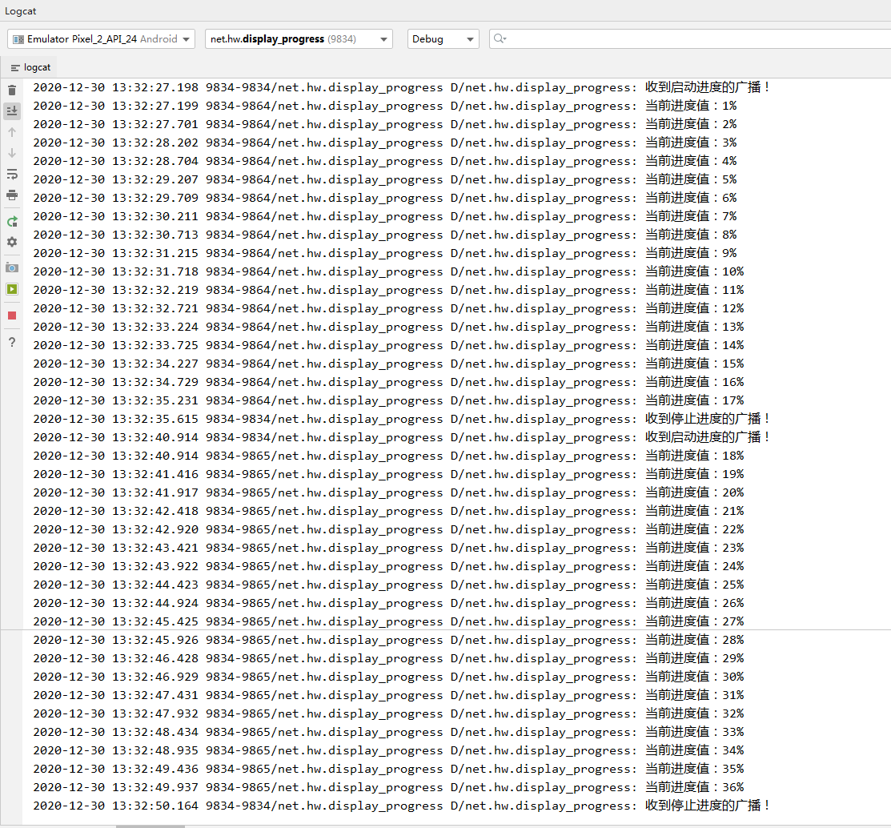The width and height of the screenshot is (891, 828).
Task: Toggle scroll to the end icon
Action: (x=12, y=111)
